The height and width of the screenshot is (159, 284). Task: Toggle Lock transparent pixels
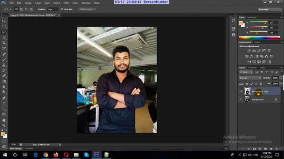pos(247,84)
